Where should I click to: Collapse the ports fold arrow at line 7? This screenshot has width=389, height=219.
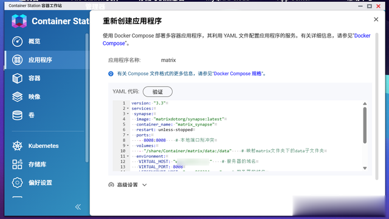click(x=128, y=135)
